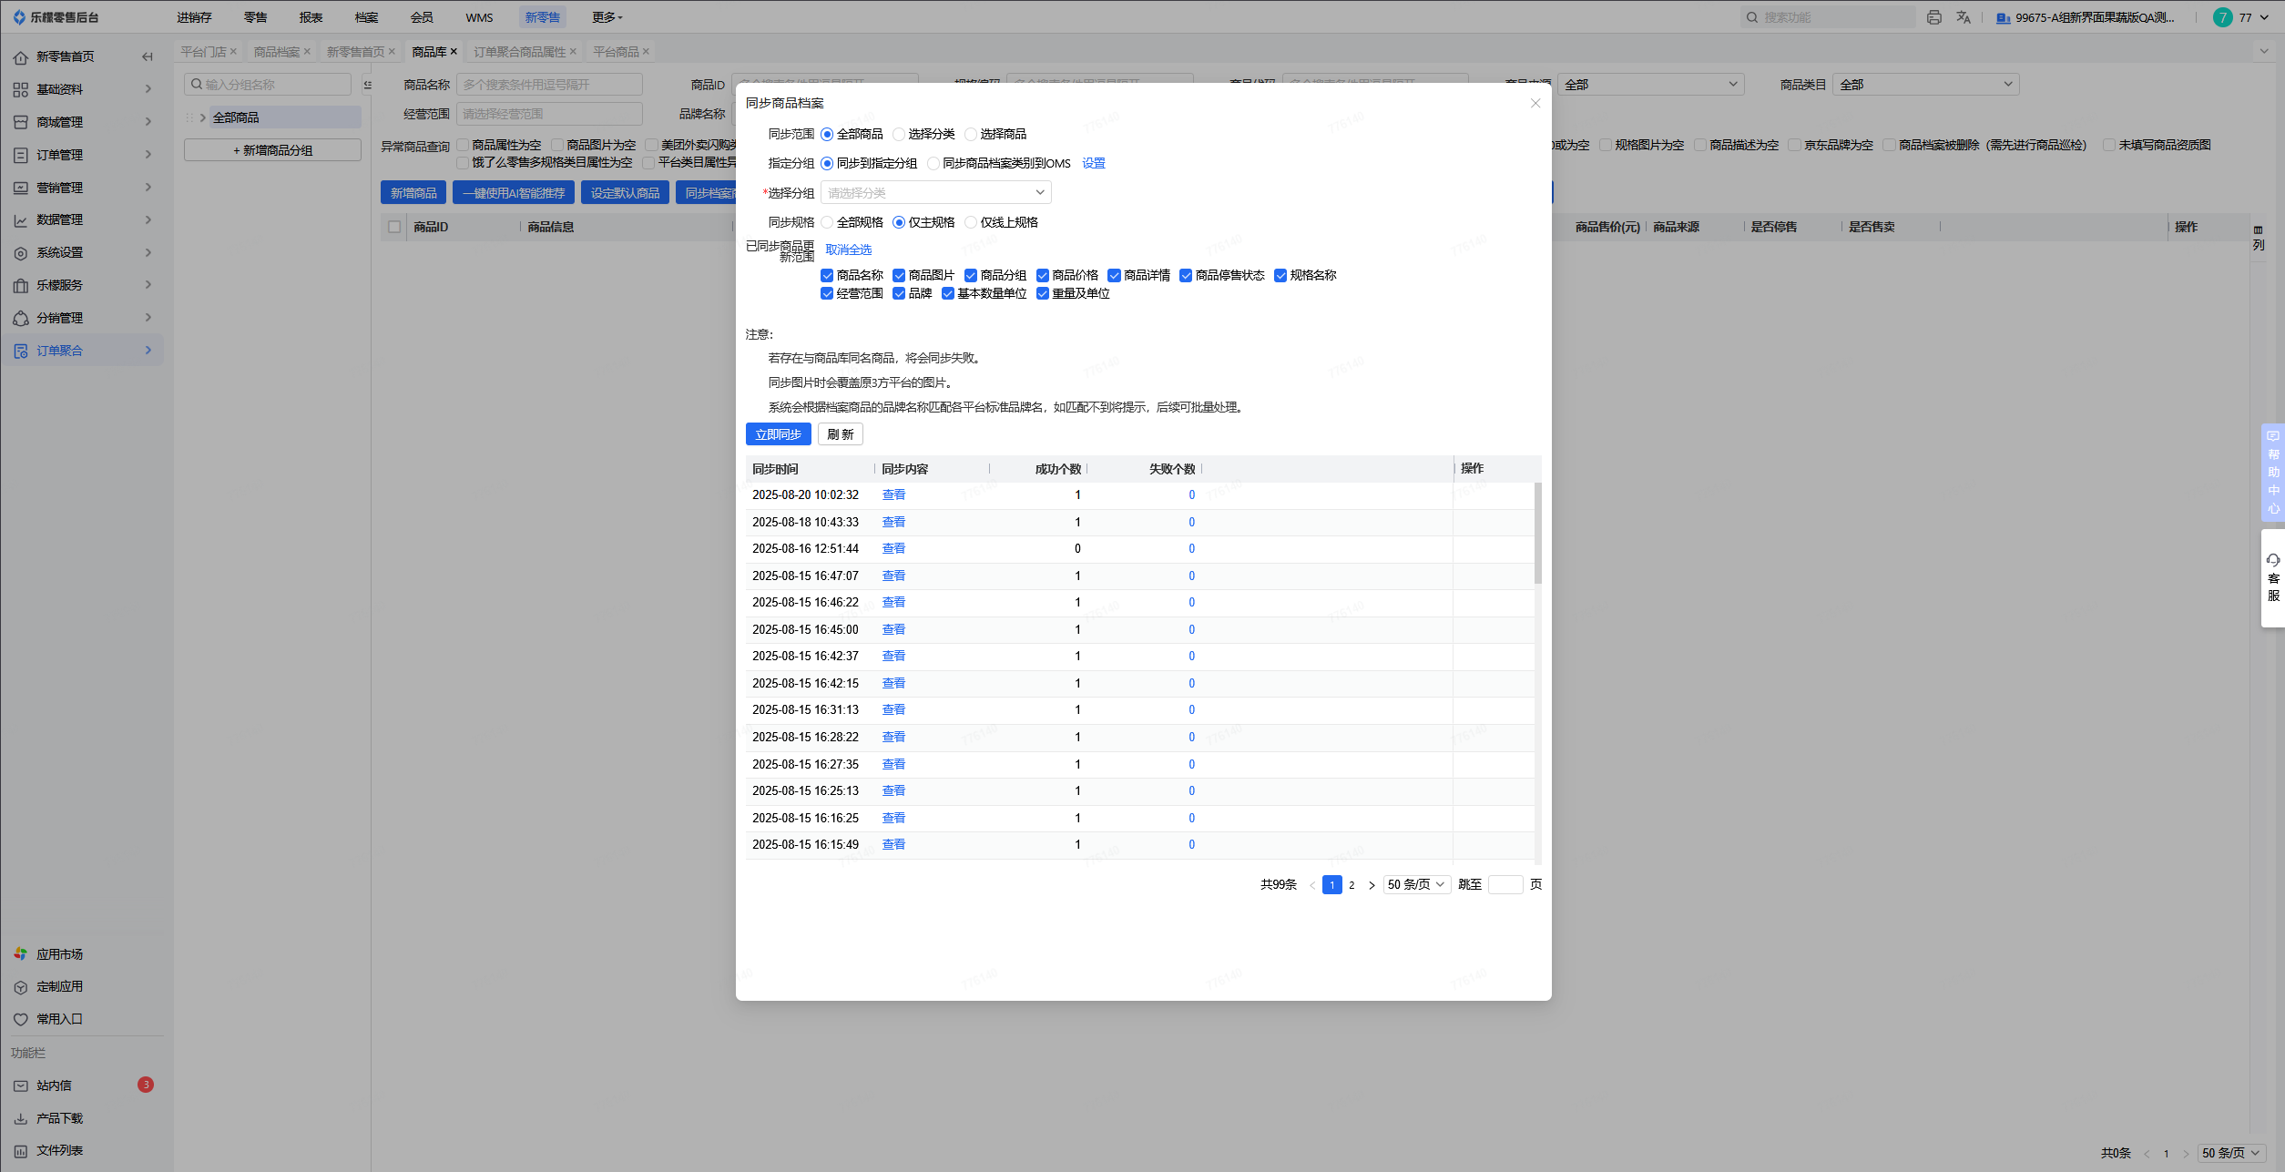
Task: Click 刷新 button in dialog
Action: pos(840,434)
